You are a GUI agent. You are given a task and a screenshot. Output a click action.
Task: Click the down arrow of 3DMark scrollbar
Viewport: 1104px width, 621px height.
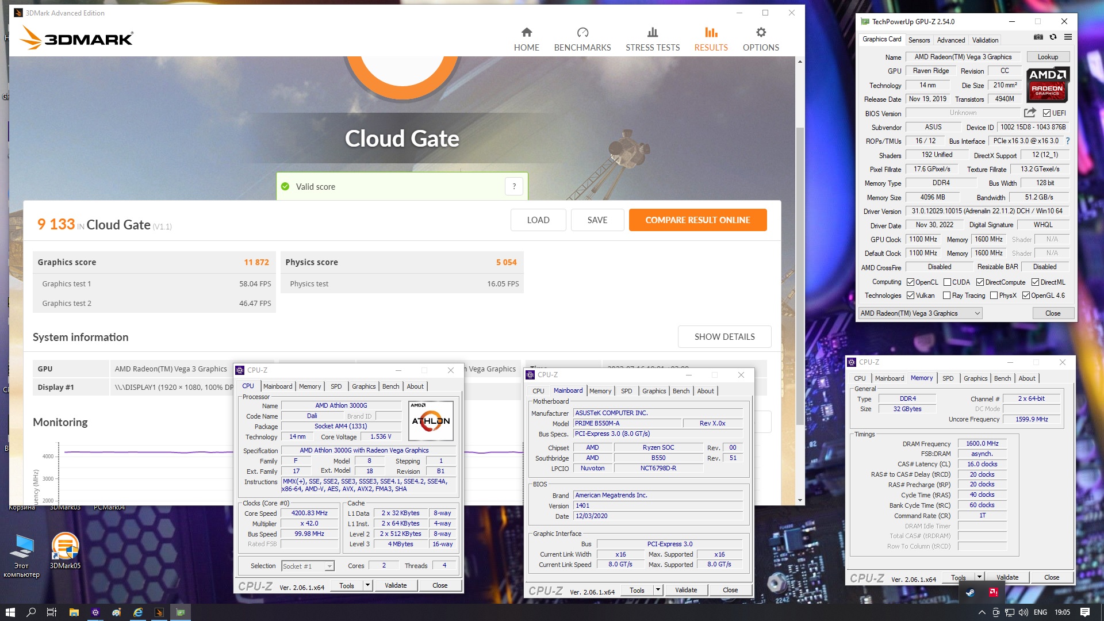800,500
